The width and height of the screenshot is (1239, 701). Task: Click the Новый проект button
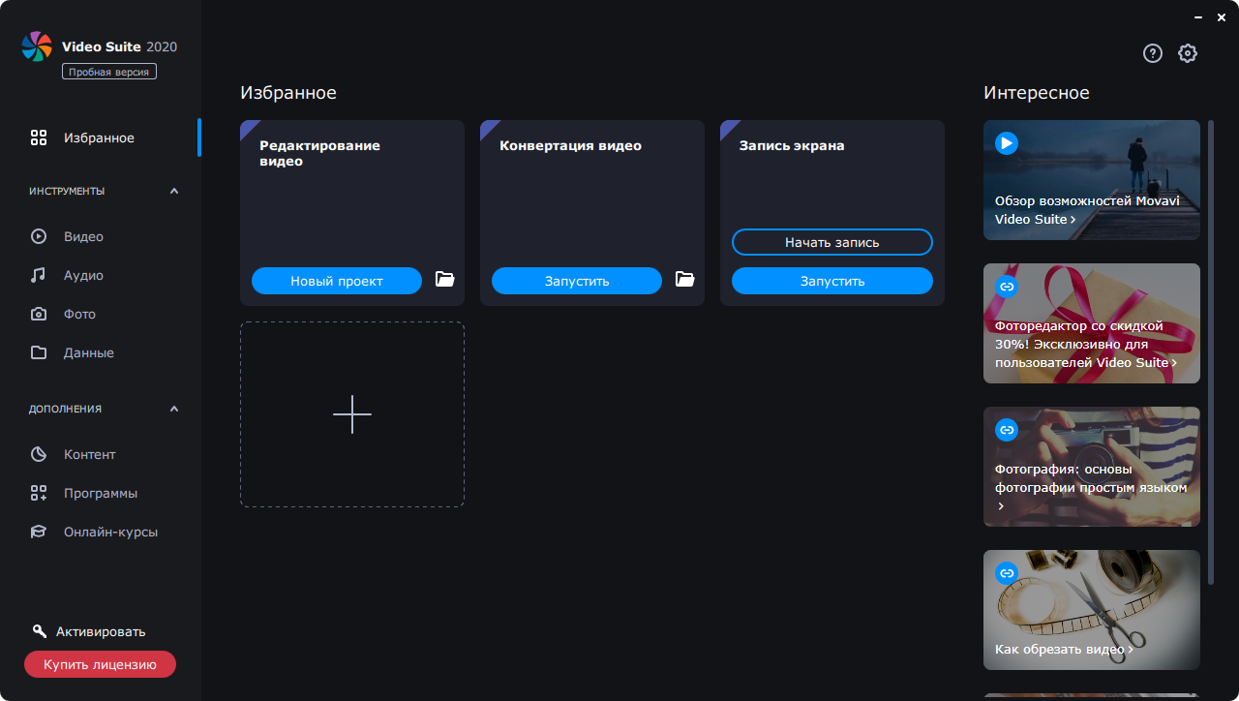[x=337, y=281]
